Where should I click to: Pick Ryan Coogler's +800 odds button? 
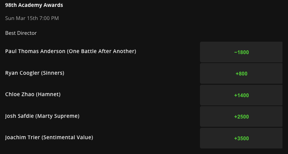pos(241,73)
